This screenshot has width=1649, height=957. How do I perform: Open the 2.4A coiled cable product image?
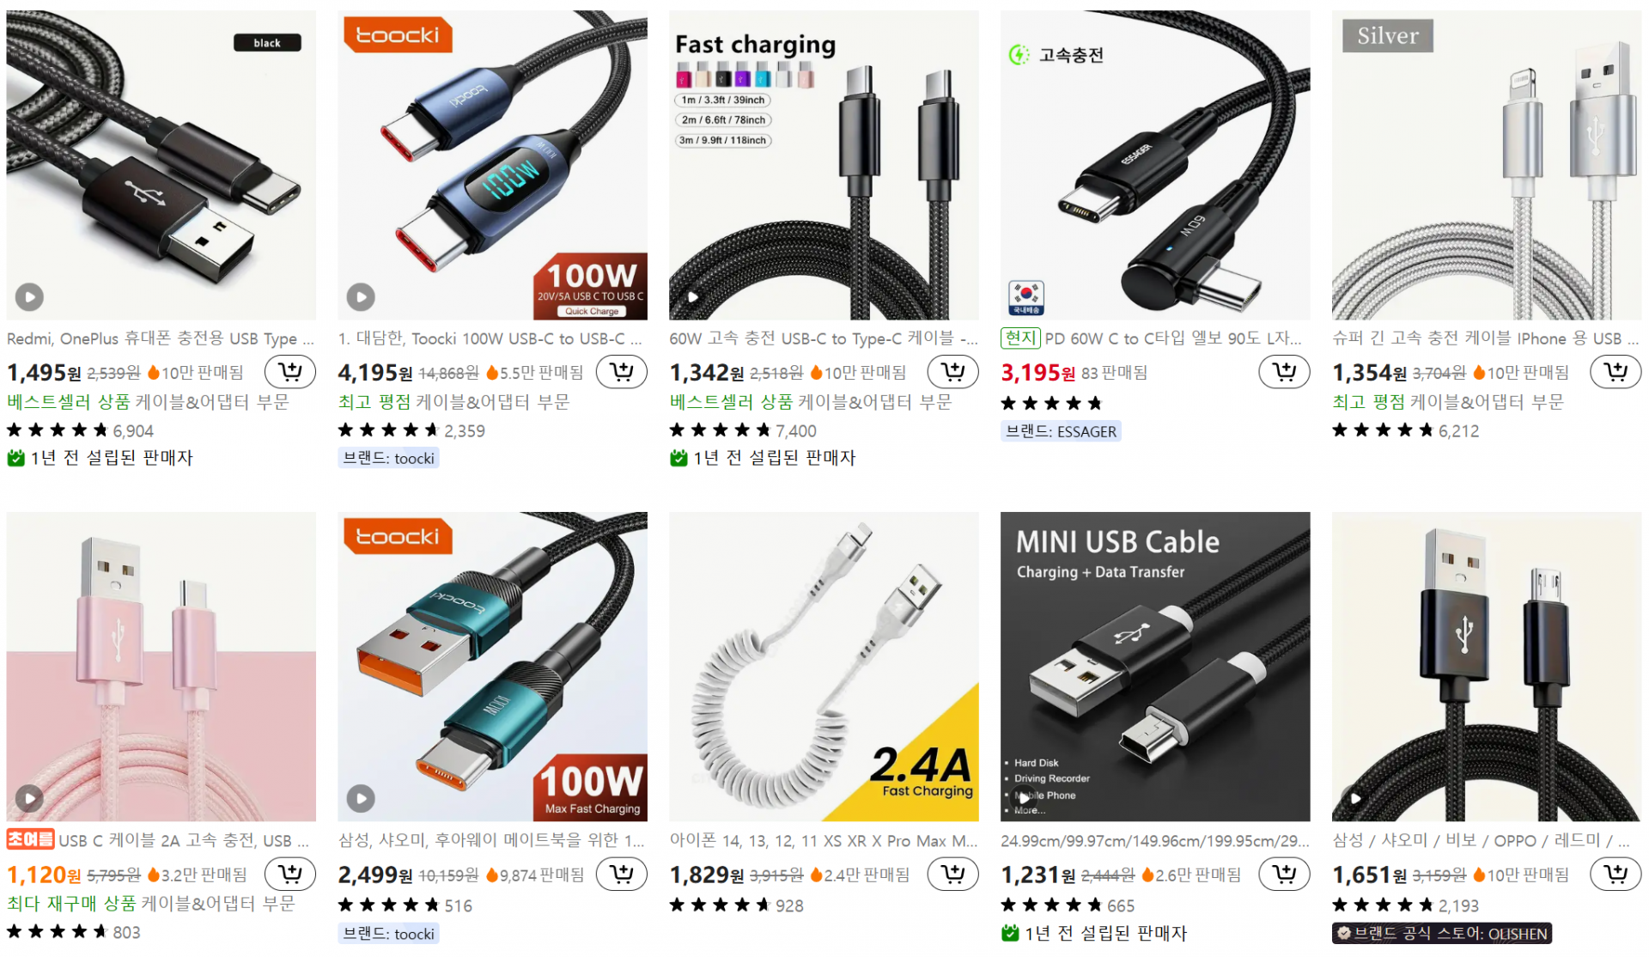point(824,667)
